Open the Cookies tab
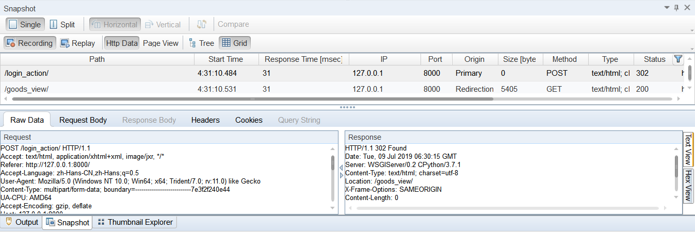Image resolution: width=695 pixels, height=232 pixels. pyautogui.click(x=249, y=120)
